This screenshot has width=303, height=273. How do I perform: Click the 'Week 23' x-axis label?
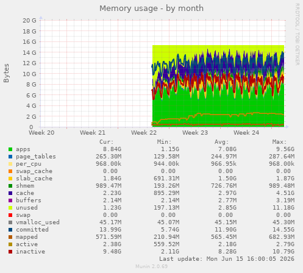(x=195, y=133)
